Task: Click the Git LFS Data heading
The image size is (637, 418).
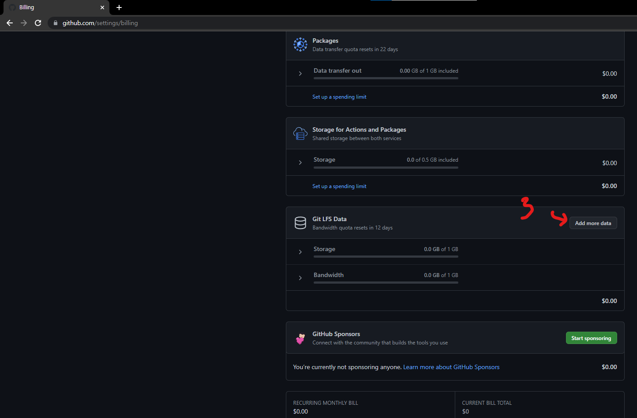Action: click(x=330, y=219)
